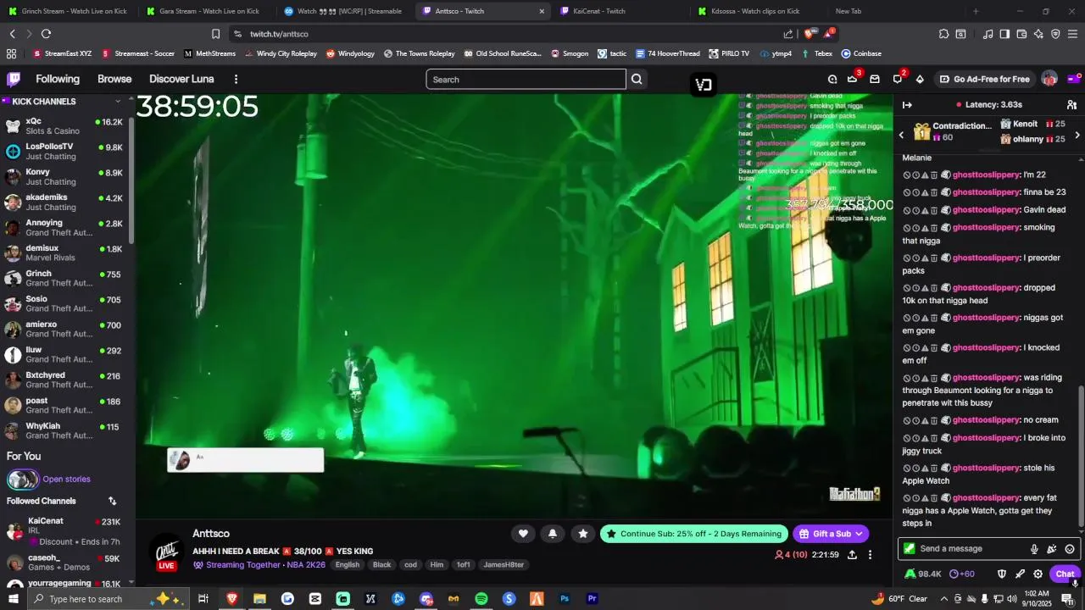Open Discover Luna in nav
This screenshot has width=1085, height=610.
click(181, 79)
